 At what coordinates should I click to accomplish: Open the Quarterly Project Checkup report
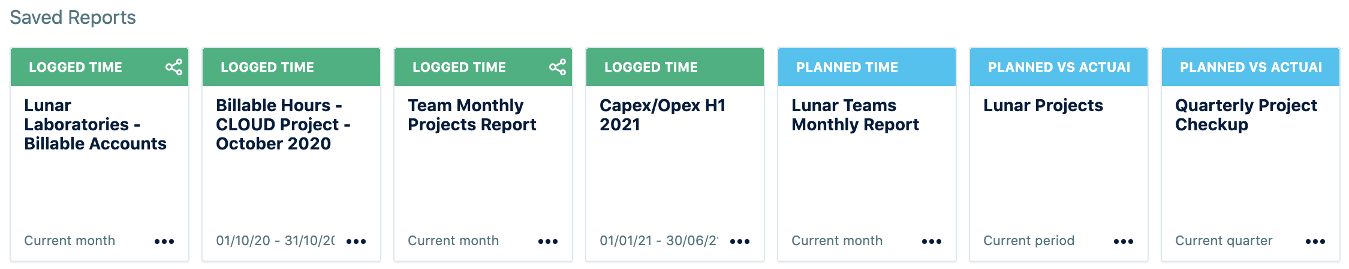pos(1246,115)
